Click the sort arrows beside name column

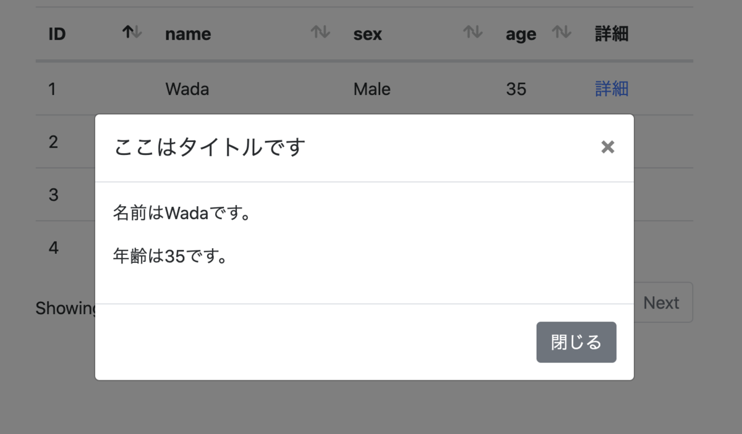(x=320, y=32)
